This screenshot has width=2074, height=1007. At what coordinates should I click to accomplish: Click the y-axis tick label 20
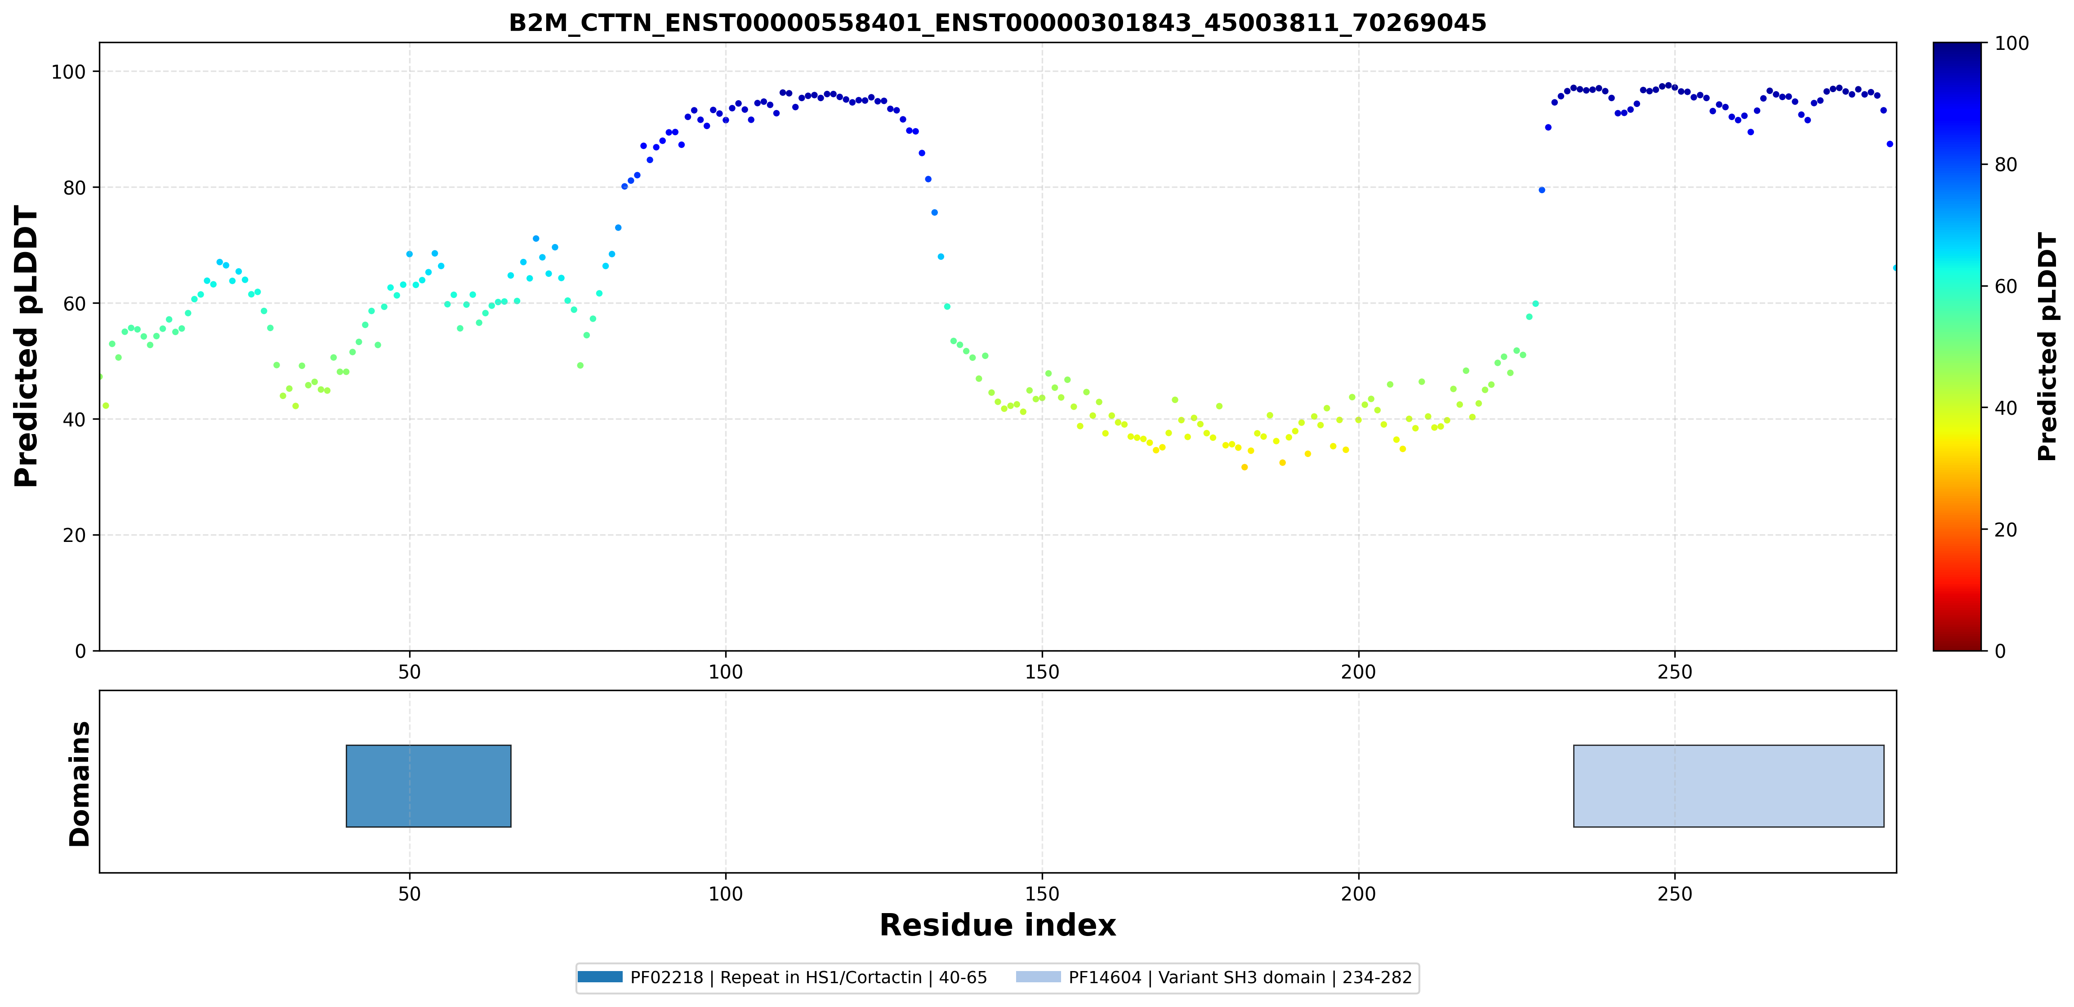point(74,535)
